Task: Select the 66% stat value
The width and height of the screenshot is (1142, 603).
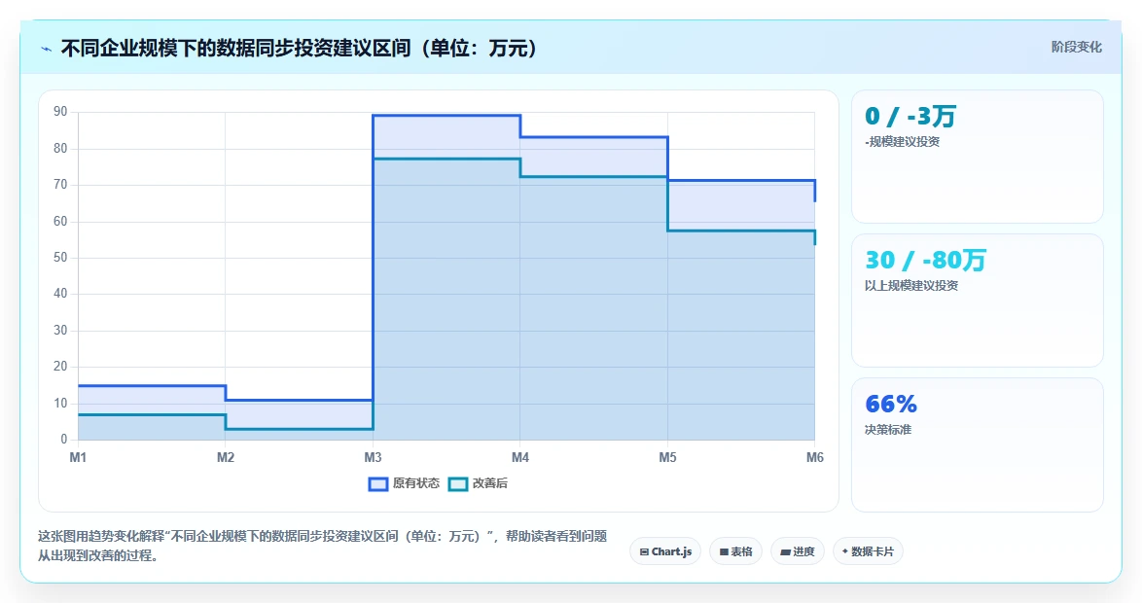Action: coord(891,404)
